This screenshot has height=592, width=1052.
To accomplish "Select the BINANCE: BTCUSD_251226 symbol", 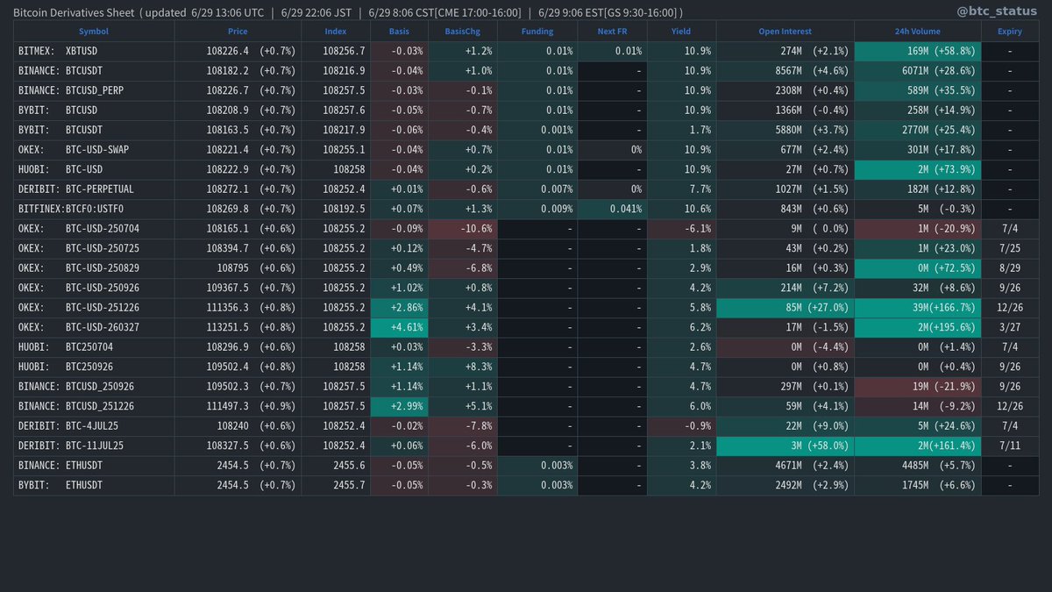I will coord(76,406).
